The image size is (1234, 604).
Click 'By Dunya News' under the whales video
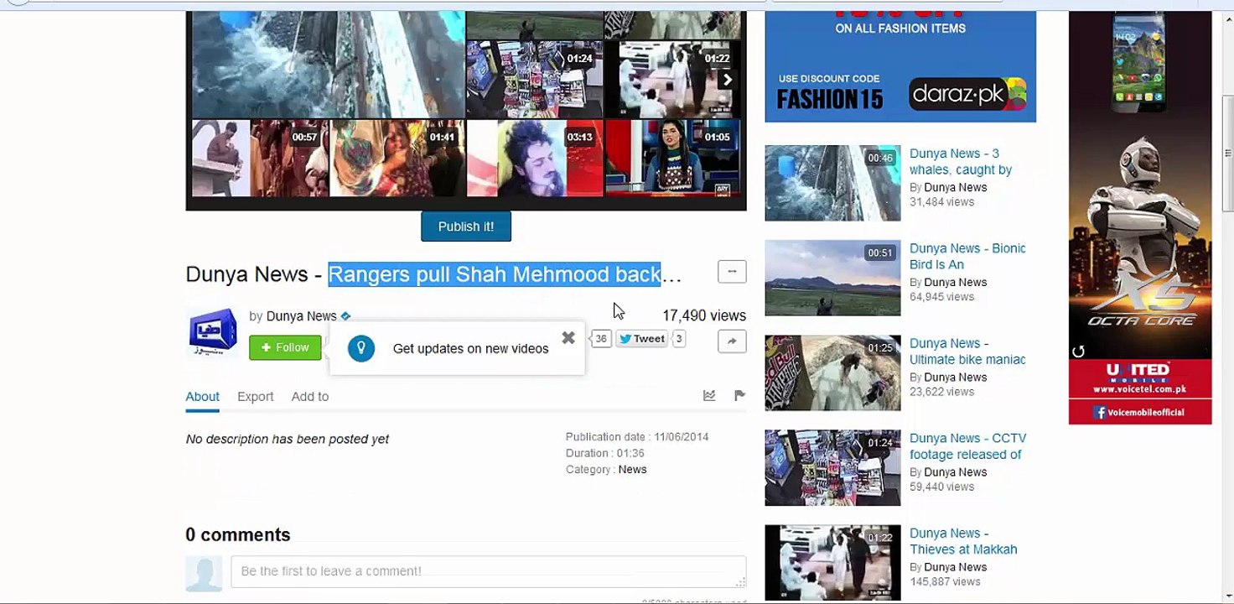click(948, 187)
